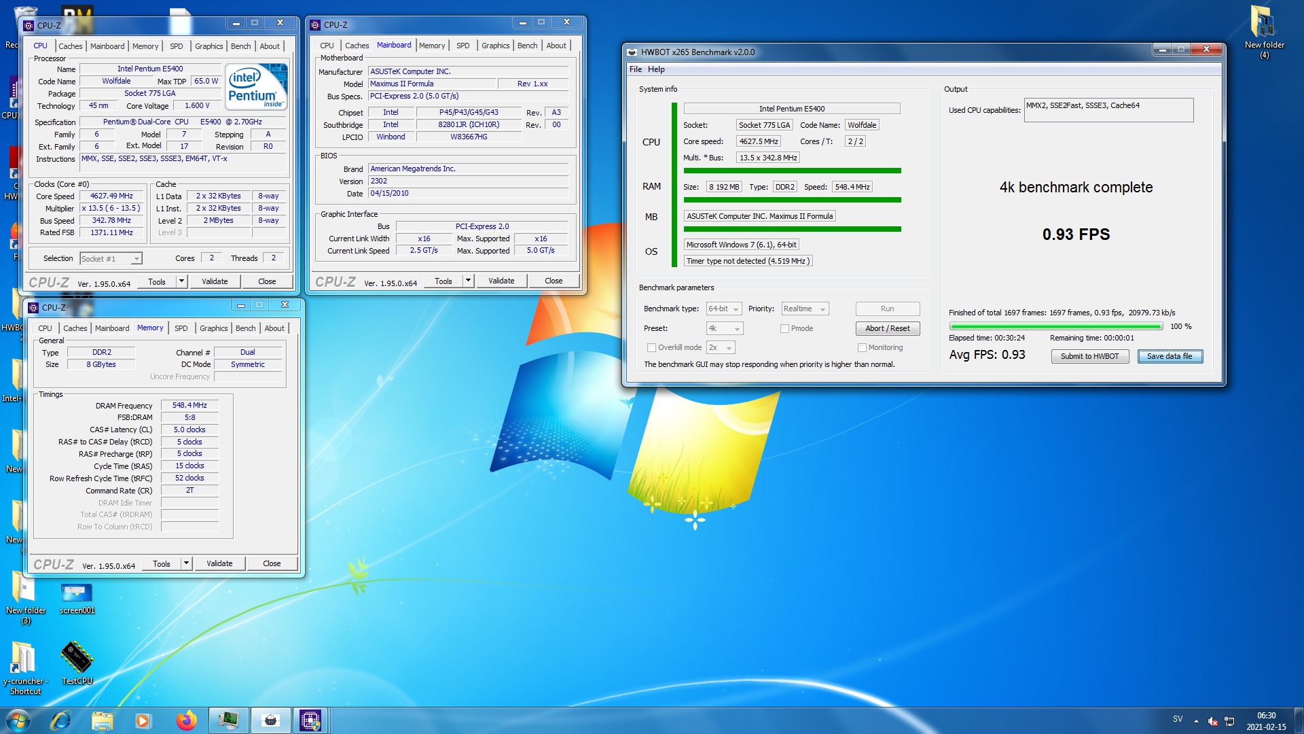The width and height of the screenshot is (1304, 734).
Task: Click Tools button in CPU-Z Memory window
Action: point(162,563)
